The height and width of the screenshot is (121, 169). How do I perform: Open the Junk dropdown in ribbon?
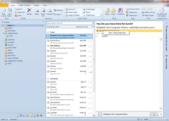click(x=19, y=16)
